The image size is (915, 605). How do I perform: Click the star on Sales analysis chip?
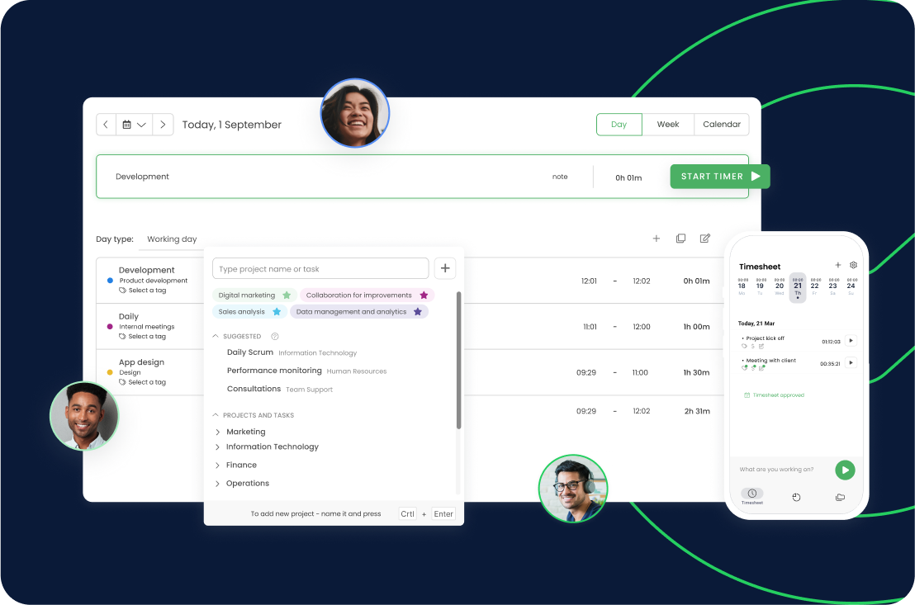click(x=277, y=311)
